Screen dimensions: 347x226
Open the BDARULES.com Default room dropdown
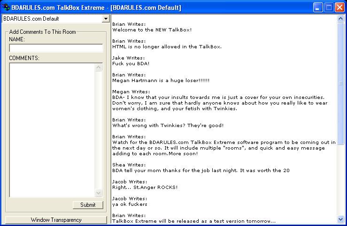[106, 19]
